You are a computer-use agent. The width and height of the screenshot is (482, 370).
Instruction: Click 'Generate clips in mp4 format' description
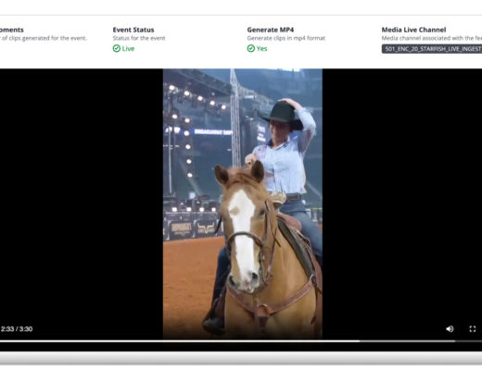286,38
